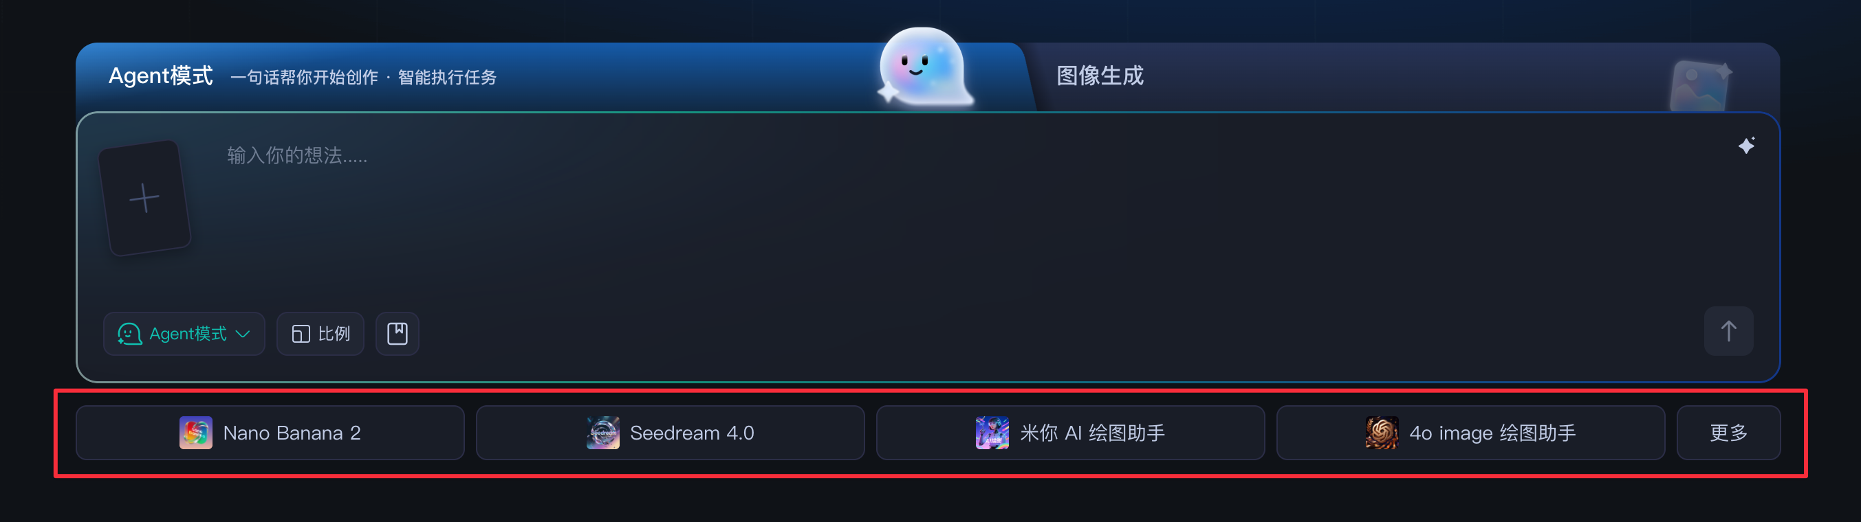This screenshot has width=1861, height=522.
Task: Expand the Agent模式 mode dropdown
Action: tap(184, 334)
